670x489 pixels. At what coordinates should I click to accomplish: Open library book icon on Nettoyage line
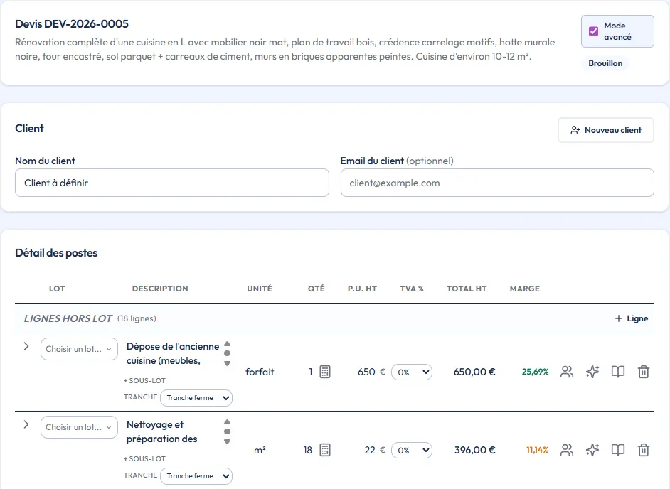click(x=618, y=450)
